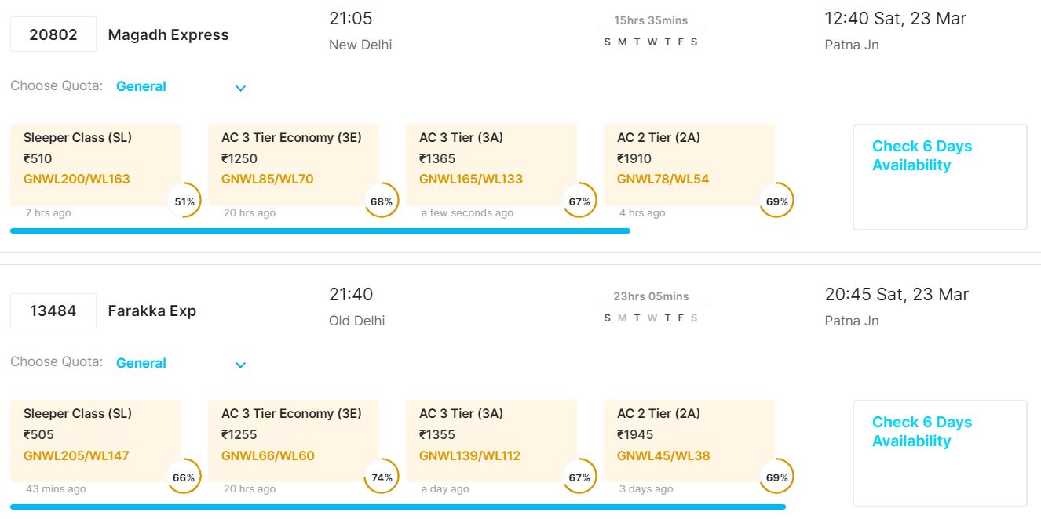The width and height of the screenshot is (1041, 519).
Task: Check 6 Days Availability for Magadh Express
Action: pyautogui.click(x=940, y=176)
